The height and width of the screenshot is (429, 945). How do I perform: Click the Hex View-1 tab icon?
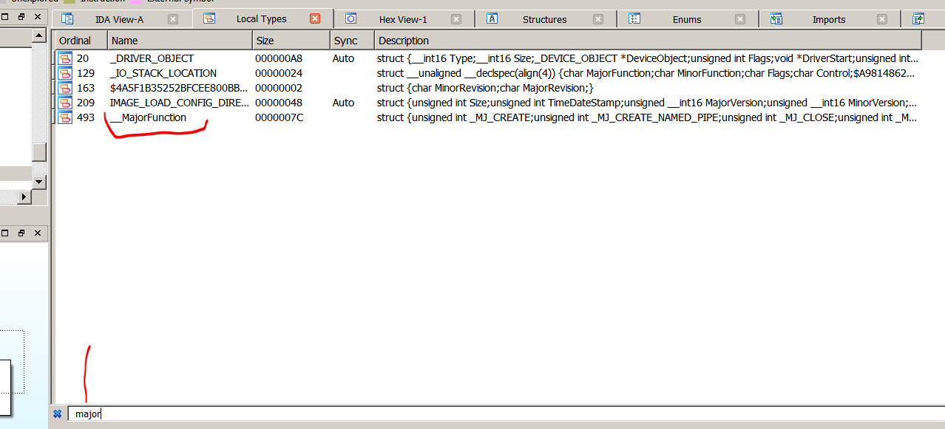tap(351, 19)
